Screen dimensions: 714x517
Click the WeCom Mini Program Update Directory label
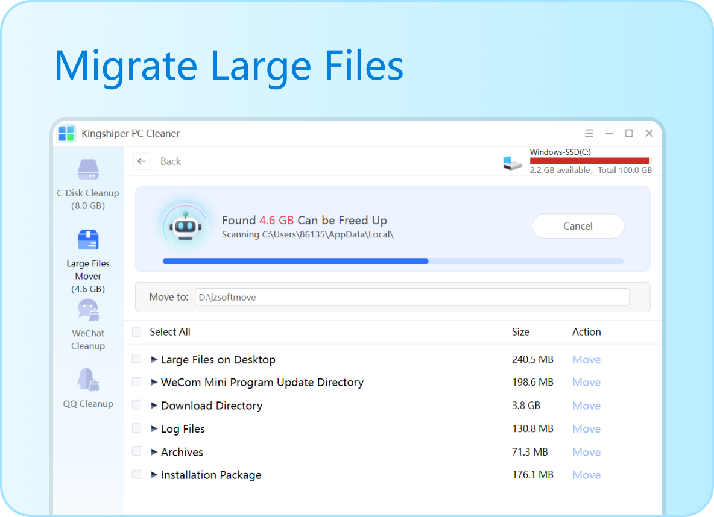click(x=262, y=382)
